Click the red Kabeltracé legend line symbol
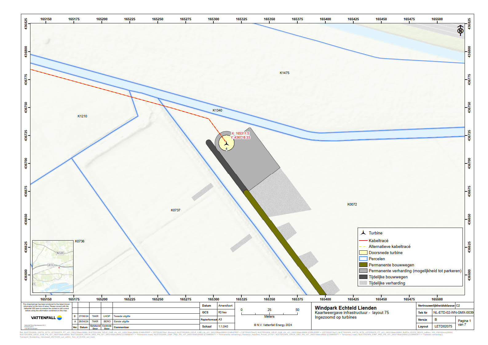Viewport: 488px width, 345px height. pos(363,241)
